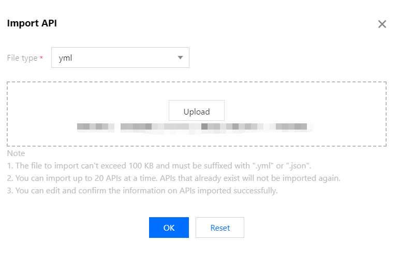Click the ".json" text in the first note
Image resolution: width=398 pixels, height=255 pixels.
tap(298, 166)
